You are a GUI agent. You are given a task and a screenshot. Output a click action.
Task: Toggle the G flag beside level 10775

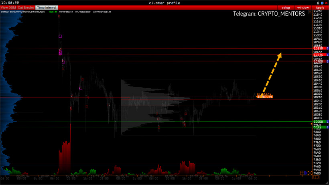pos(327,55)
